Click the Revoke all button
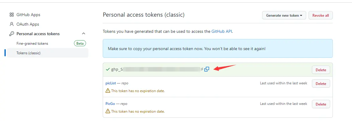This screenshot has height=121, width=352. point(321,15)
